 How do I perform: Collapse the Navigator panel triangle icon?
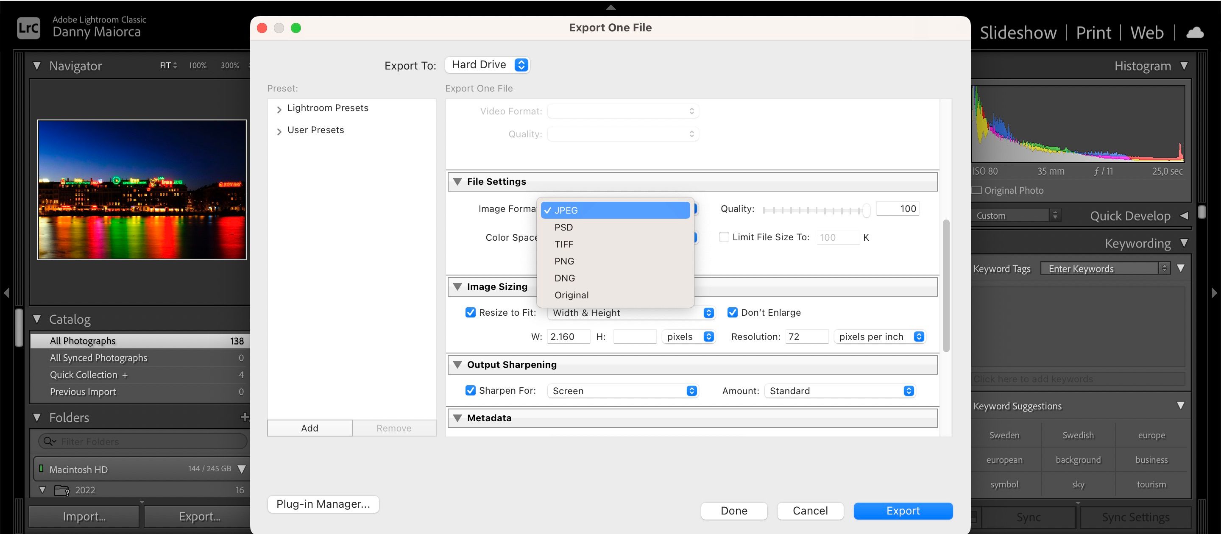click(37, 66)
